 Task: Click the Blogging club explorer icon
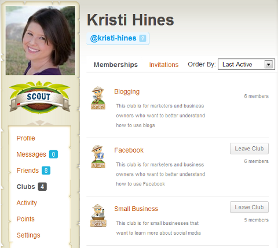coord(98,98)
